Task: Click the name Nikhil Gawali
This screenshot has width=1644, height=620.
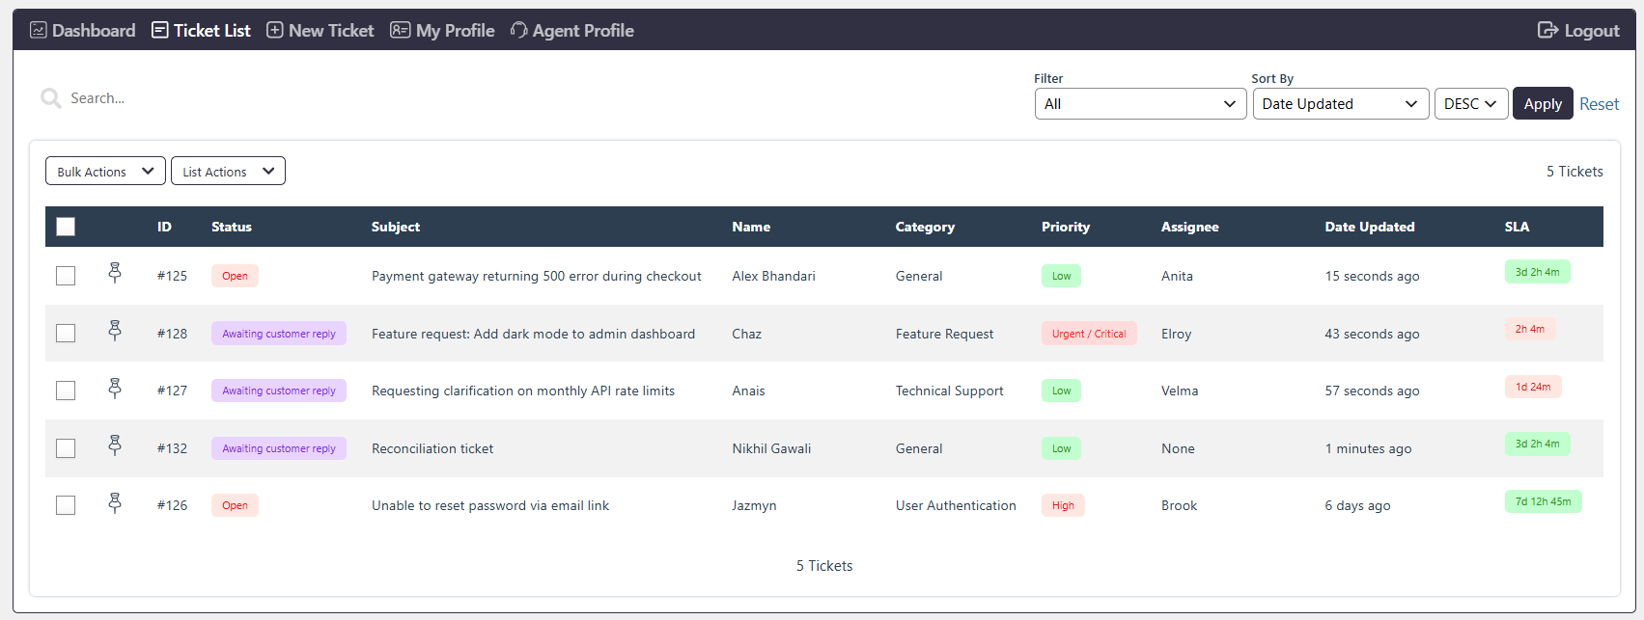Action: [x=771, y=448]
